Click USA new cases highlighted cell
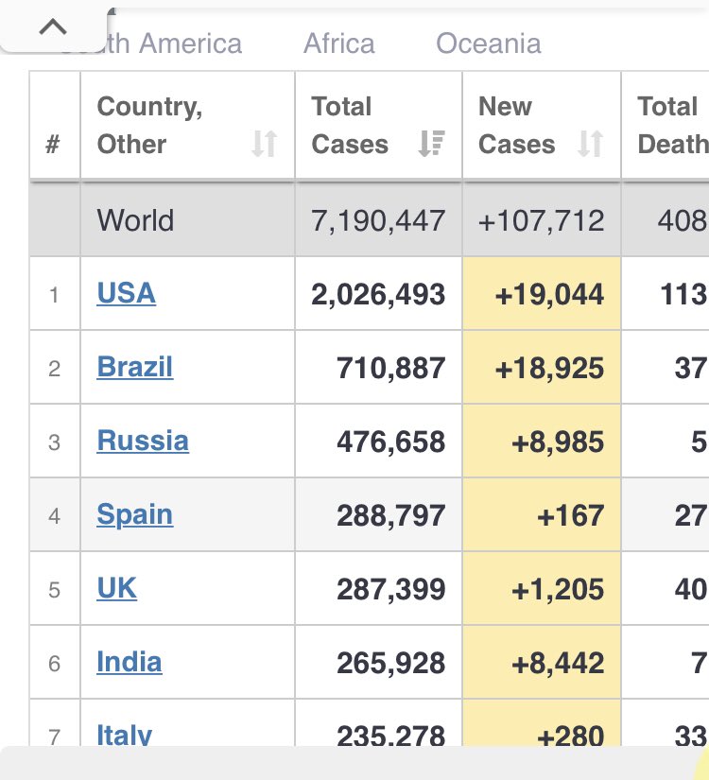 coord(542,293)
